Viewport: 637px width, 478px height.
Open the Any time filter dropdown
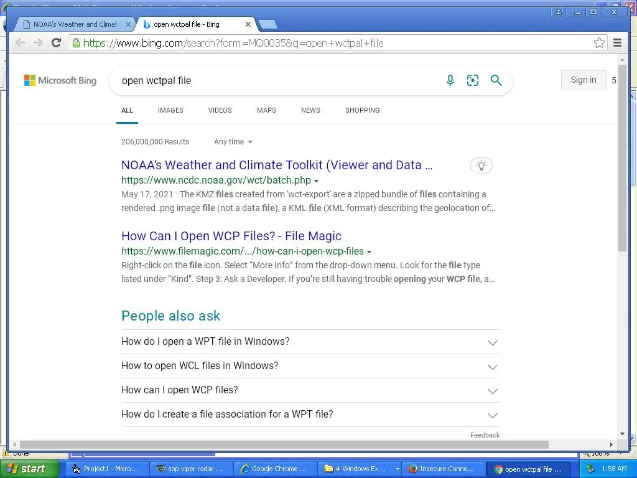[233, 142]
